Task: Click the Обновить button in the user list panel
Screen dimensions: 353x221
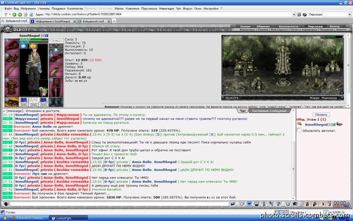Action: tap(321, 114)
